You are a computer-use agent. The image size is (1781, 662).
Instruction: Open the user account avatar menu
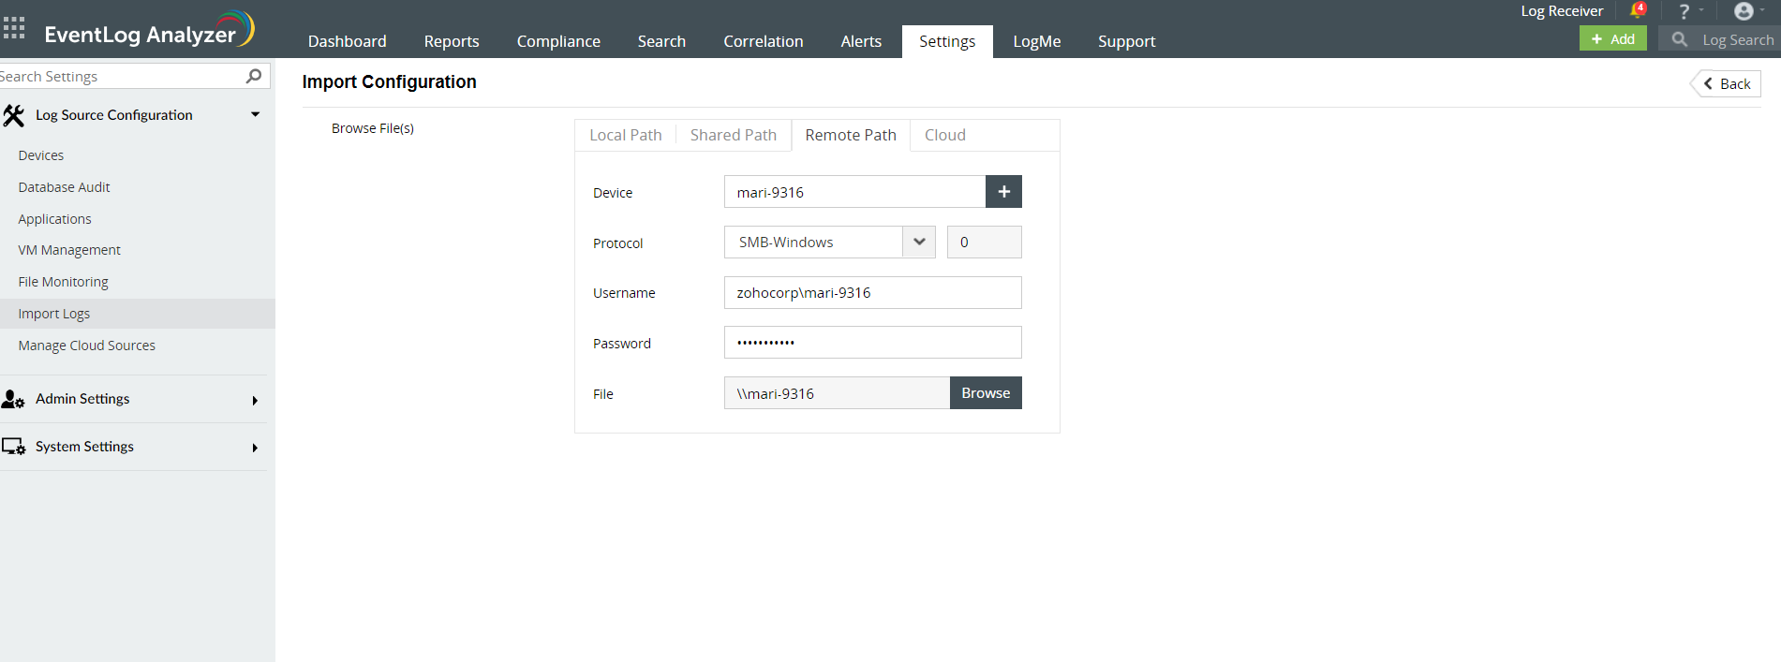pyautogui.click(x=1744, y=11)
